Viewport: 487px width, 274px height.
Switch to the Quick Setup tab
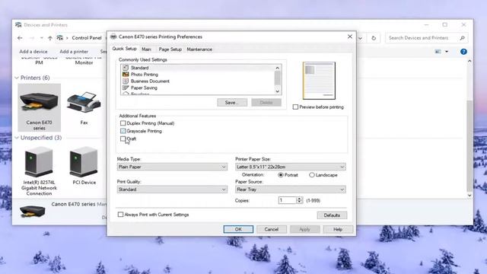click(x=124, y=49)
